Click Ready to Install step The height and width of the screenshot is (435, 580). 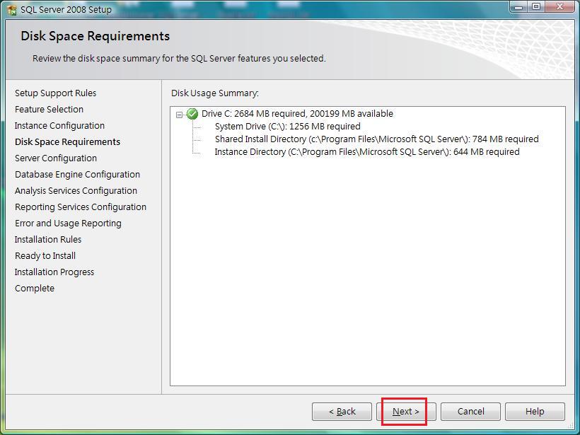pos(45,256)
